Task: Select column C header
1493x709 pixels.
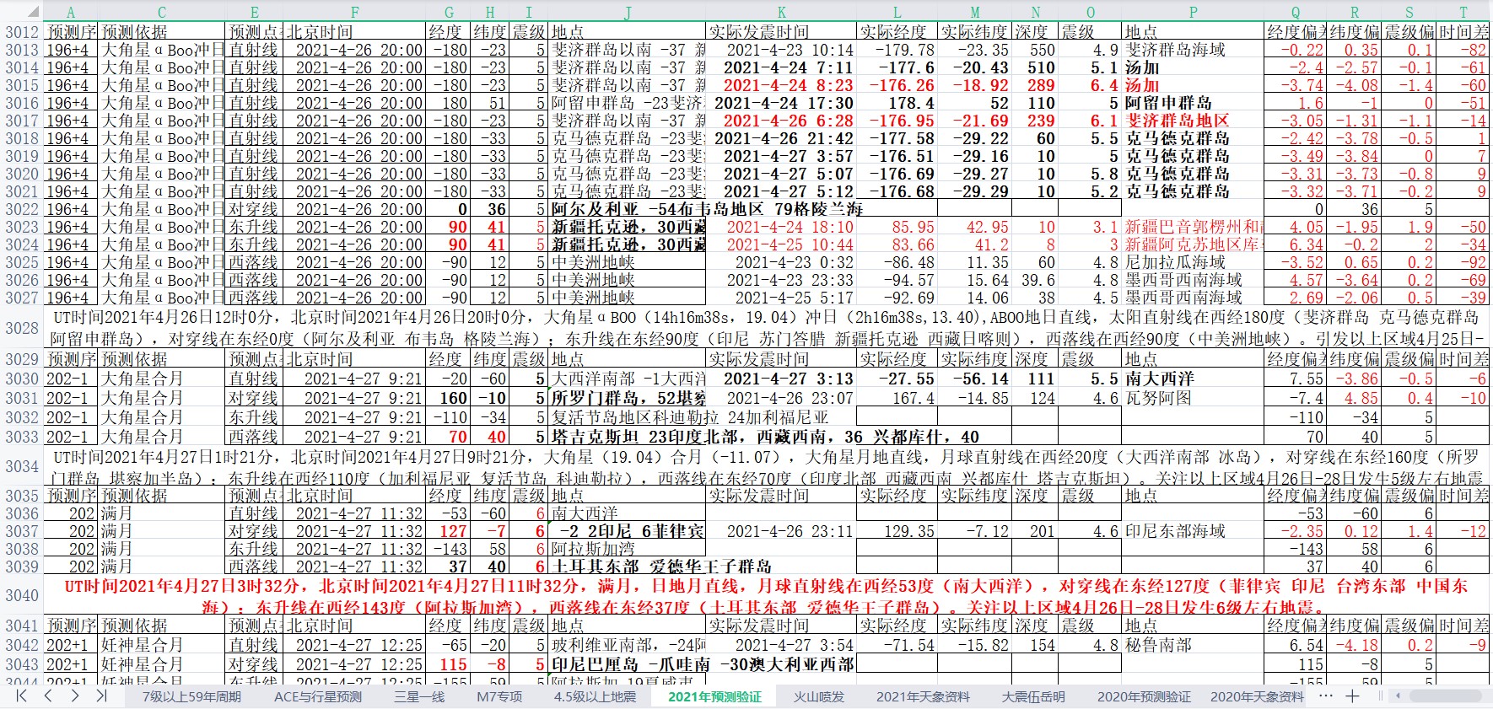Action: 162,12
